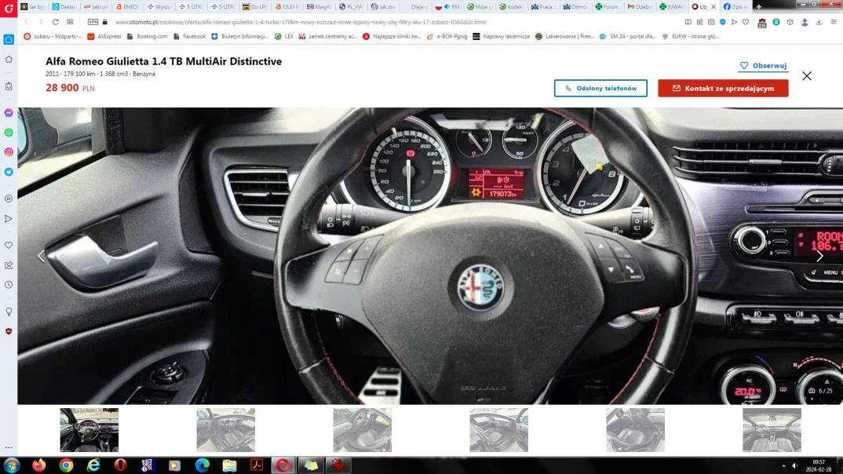
Task: Show next photo with right arrow
Action: 819,257
